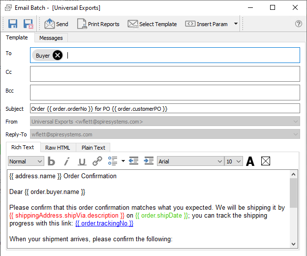This screenshot has width=307, height=256.
Task: Choose Select Template
Action: point(152,24)
